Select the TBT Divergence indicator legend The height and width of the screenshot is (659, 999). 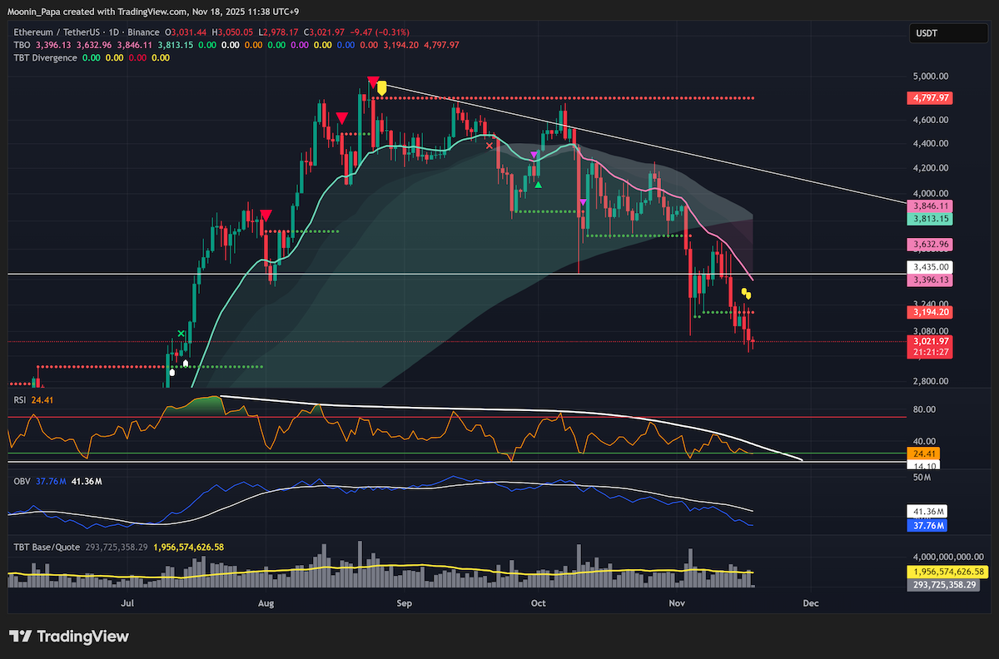tap(45, 57)
